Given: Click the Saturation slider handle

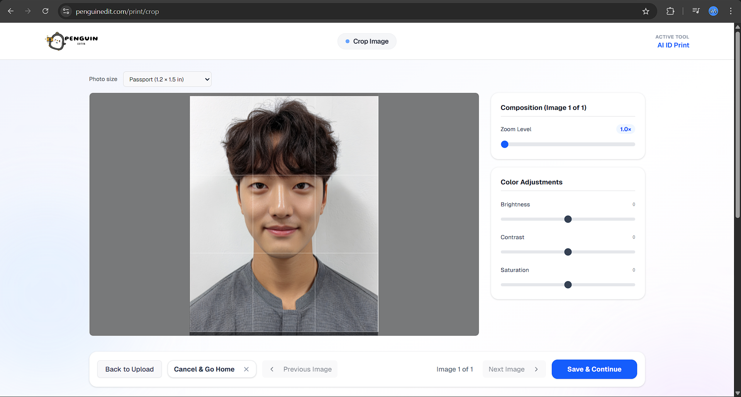Looking at the screenshot, I should click(568, 285).
